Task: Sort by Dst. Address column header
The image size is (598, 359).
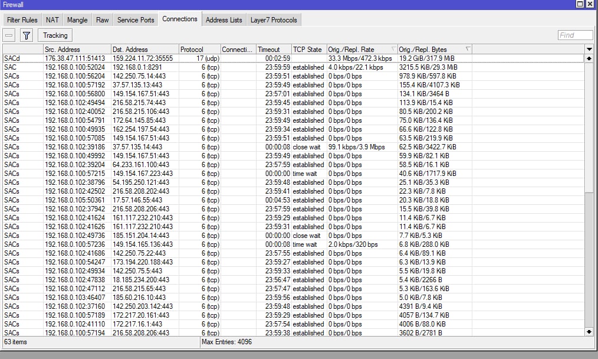Action: click(144, 49)
